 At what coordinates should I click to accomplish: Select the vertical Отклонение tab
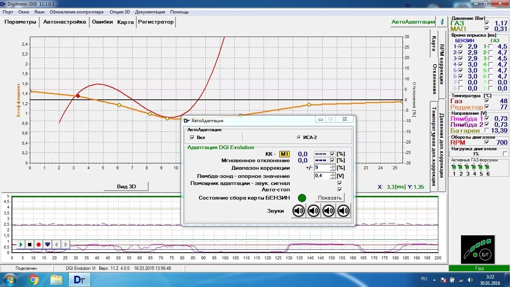click(434, 79)
